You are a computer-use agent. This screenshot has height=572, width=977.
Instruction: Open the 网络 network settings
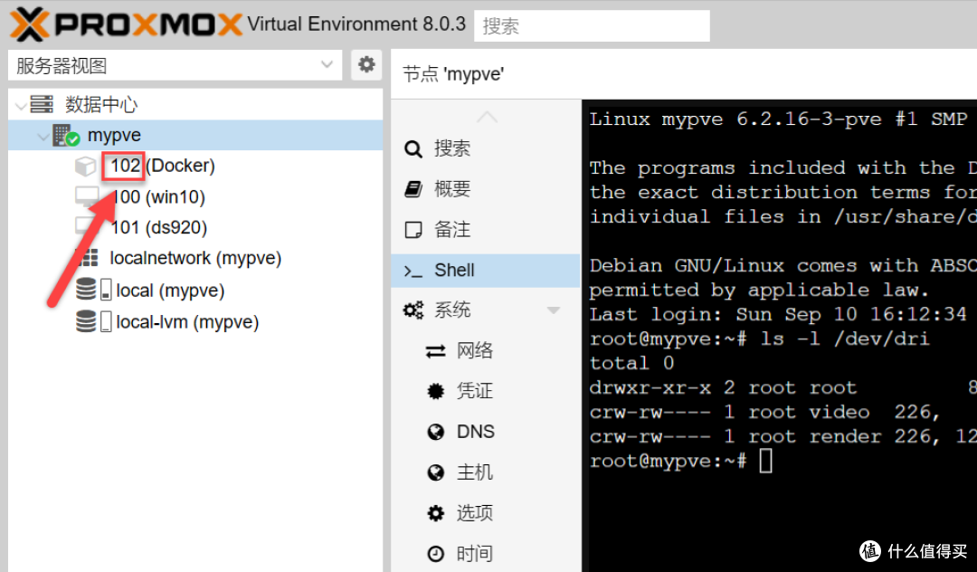pyautogui.click(x=474, y=351)
